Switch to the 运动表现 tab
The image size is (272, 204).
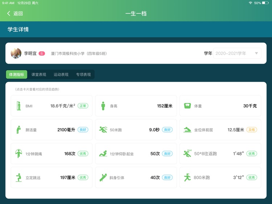point(61,74)
